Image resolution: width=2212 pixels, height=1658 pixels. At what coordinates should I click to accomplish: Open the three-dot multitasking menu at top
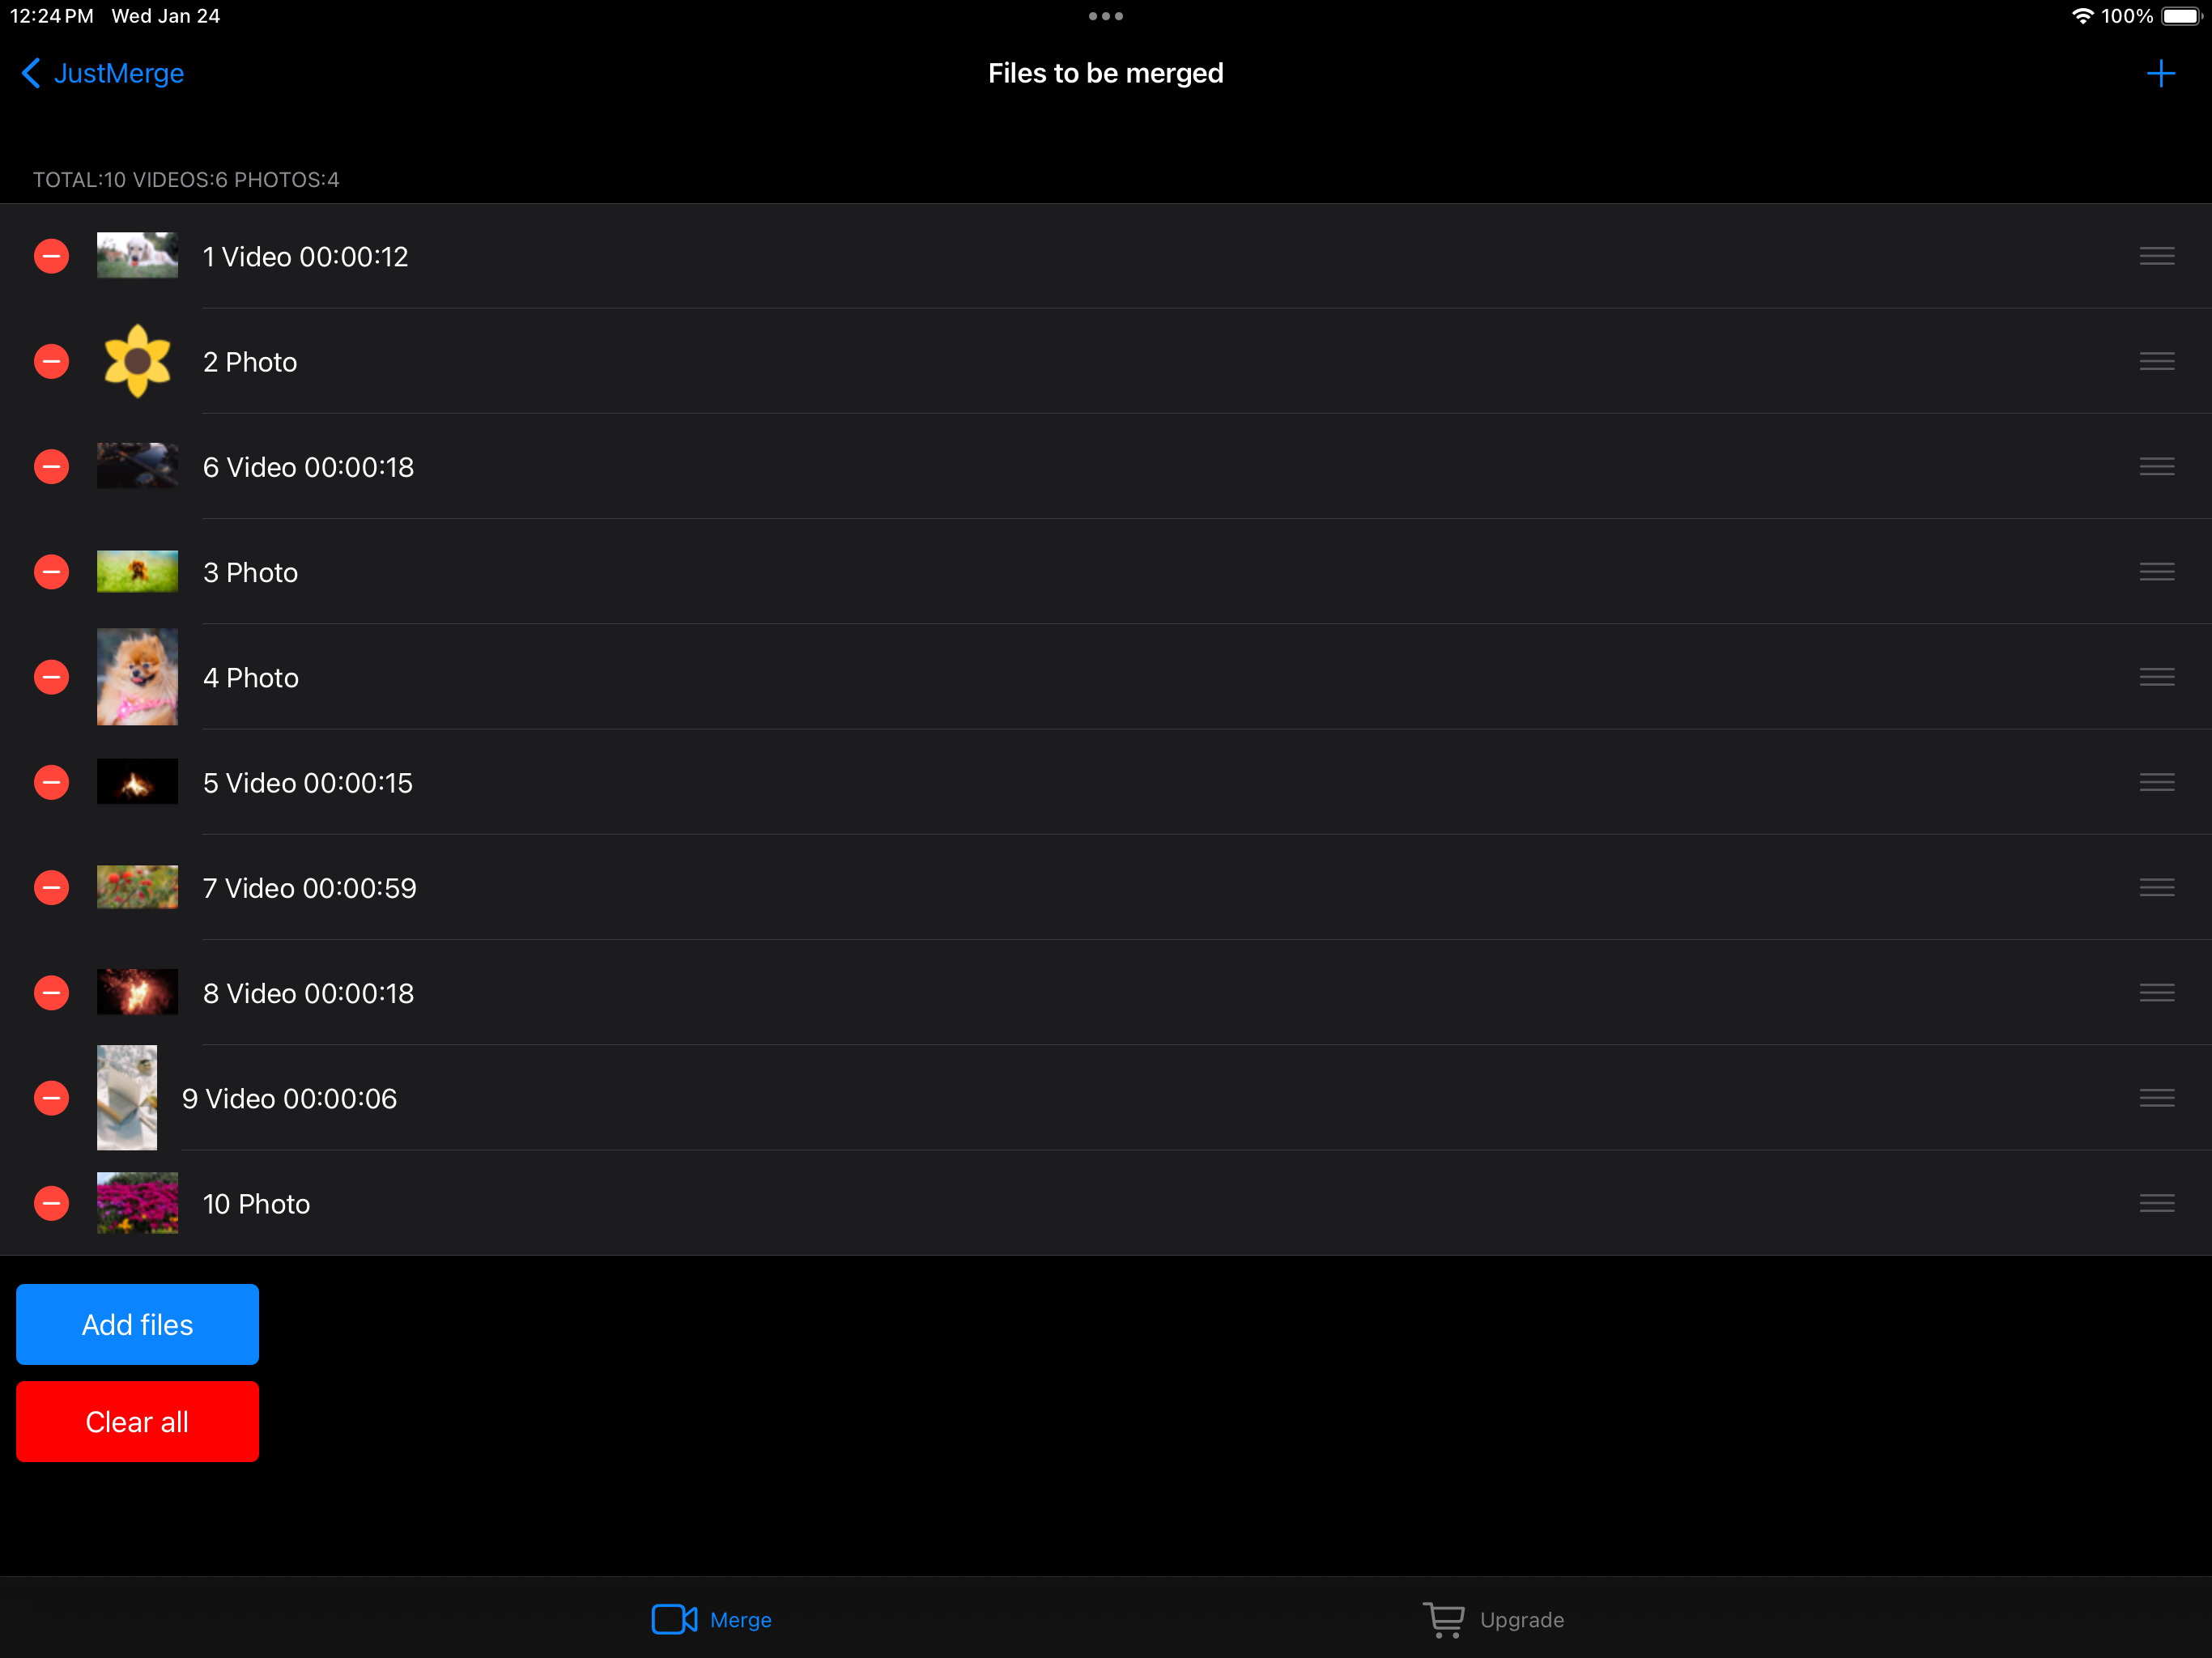(x=1105, y=16)
